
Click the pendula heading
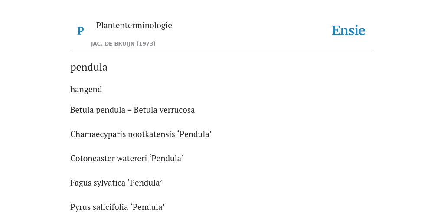pyautogui.click(x=89, y=67)
